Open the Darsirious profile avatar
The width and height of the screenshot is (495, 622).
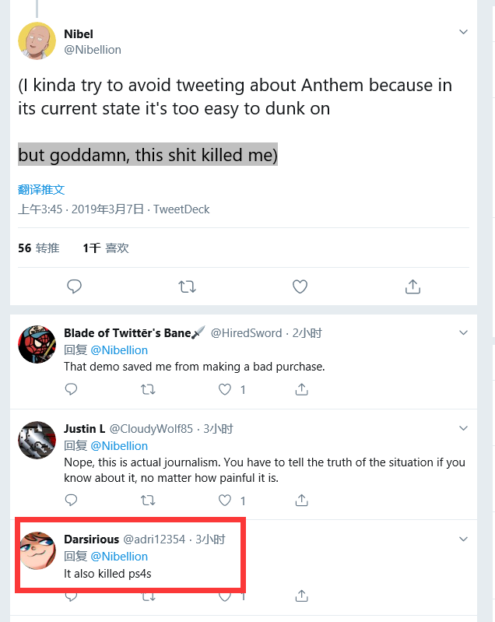[x=37, y=551]
